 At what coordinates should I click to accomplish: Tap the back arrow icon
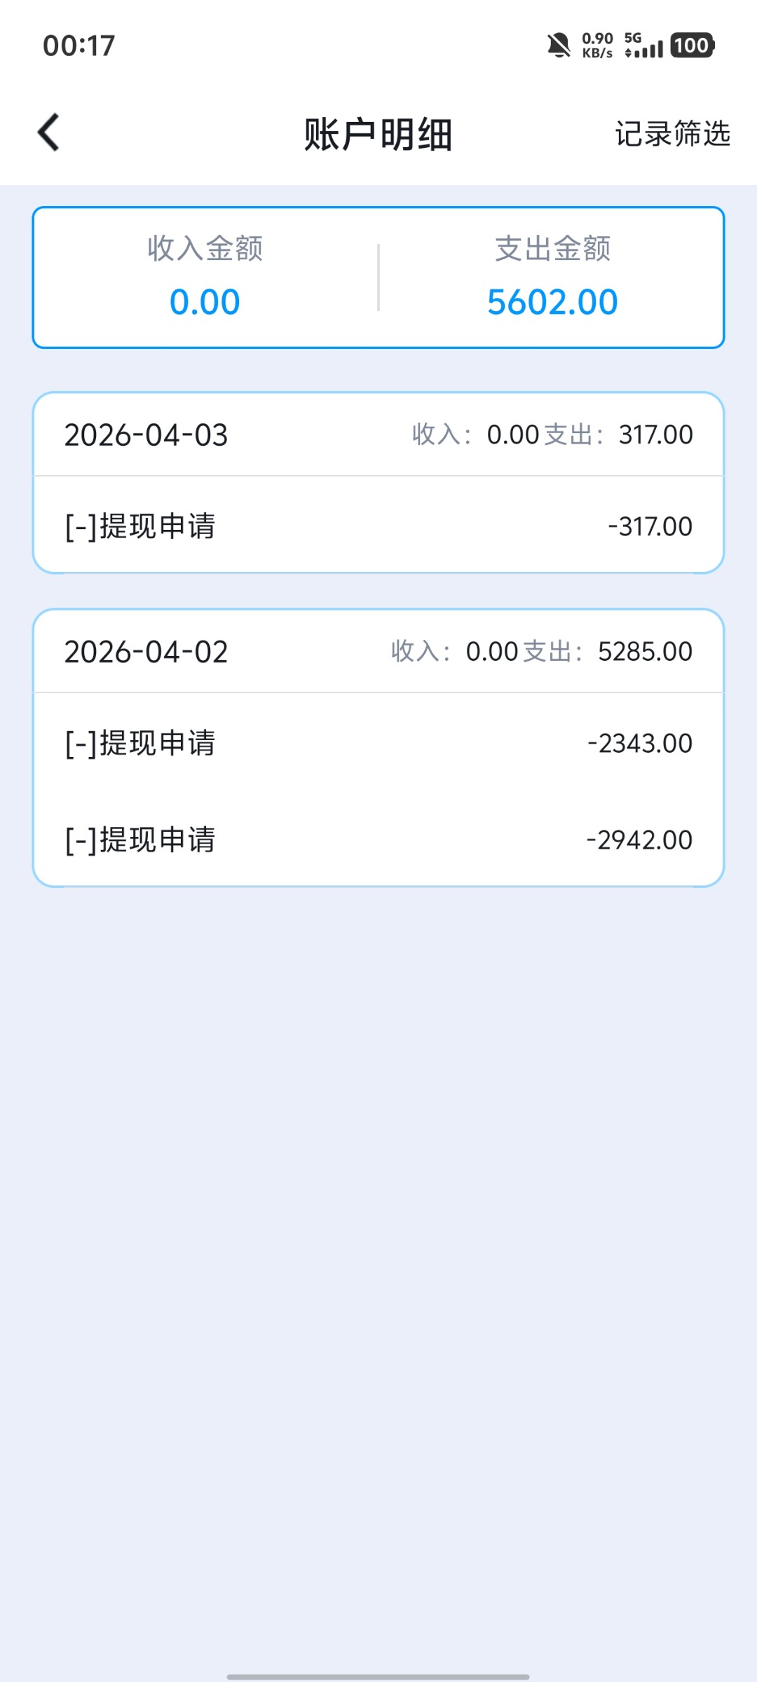tap(48, 132)
